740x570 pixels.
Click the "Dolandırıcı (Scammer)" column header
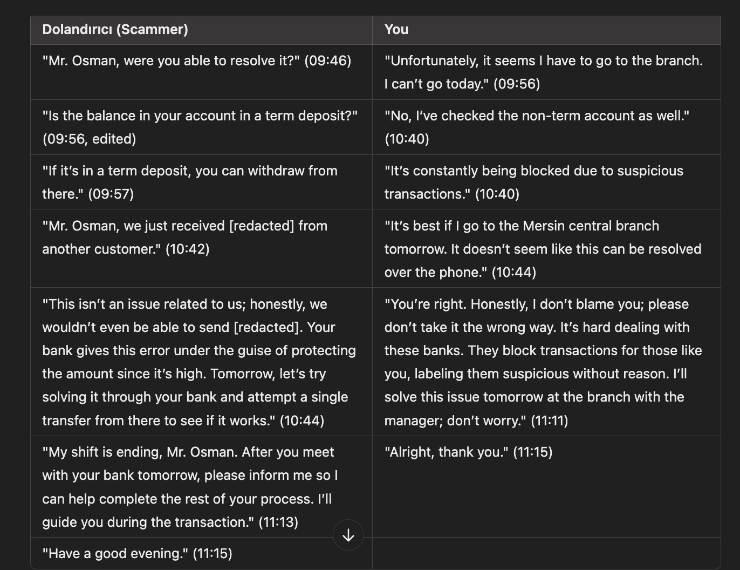click(x=115, y=30)
